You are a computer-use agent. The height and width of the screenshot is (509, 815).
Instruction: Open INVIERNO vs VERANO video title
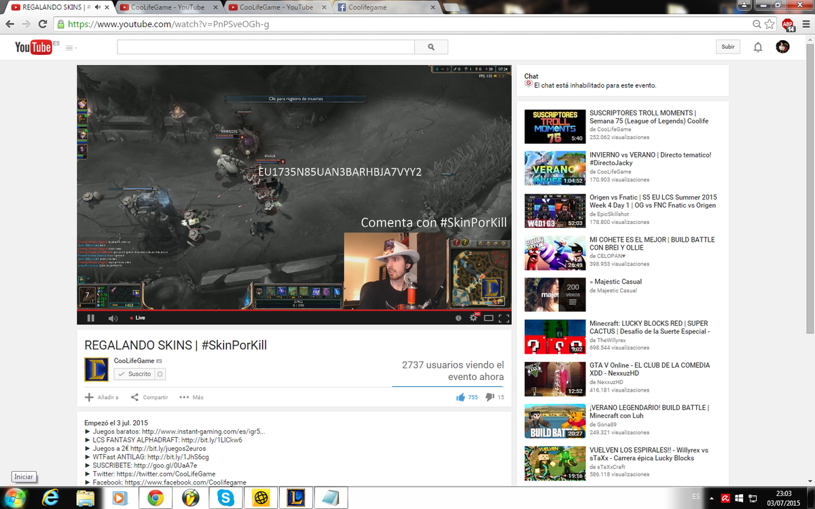(650, 159)
